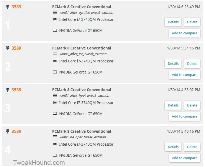This screenshot has width=205, height=167.
Task: Add the first-ranked result to compare
Action: point(184,33)
